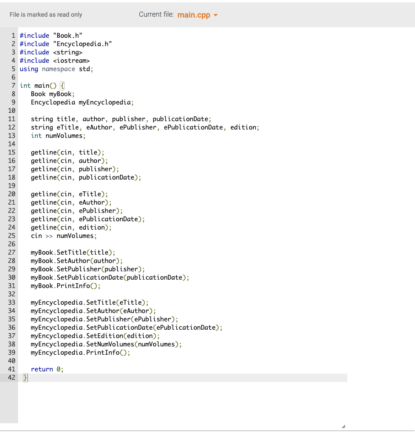
Task: Click the '#include <string>' line
Action: pos(51,52)
